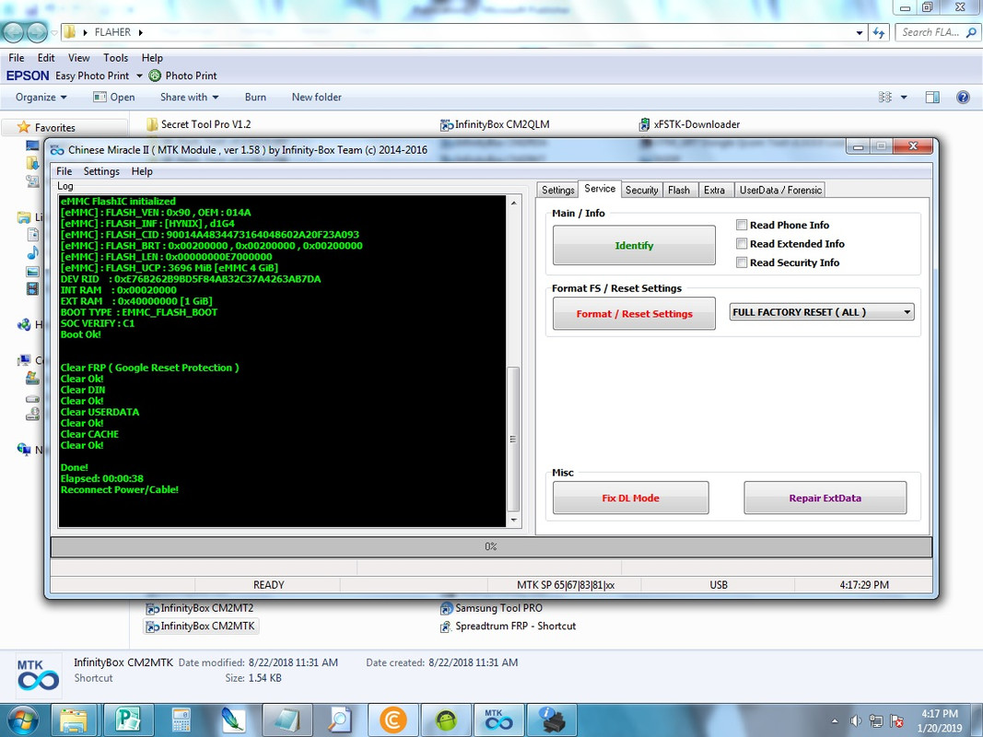
Task: Switch to MTK Infinity app in the taskbar
Action: (498, 720)
